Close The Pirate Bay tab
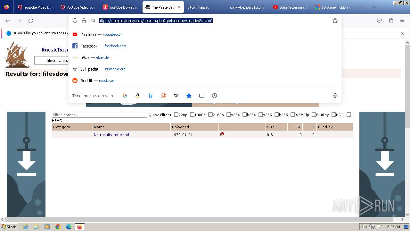This screenshot has height=231, width=410. (x=179, y=7)
